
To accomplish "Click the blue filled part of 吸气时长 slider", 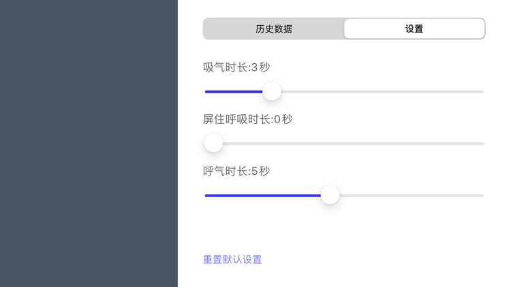I will click(x=234, y=91).
